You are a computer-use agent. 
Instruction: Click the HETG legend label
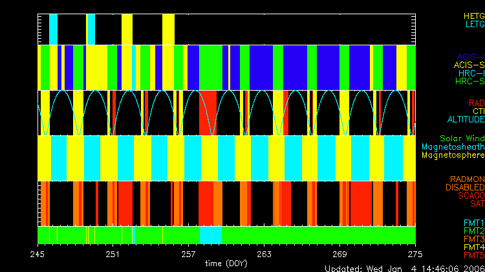pyautogui.click(x=473, y=15)
